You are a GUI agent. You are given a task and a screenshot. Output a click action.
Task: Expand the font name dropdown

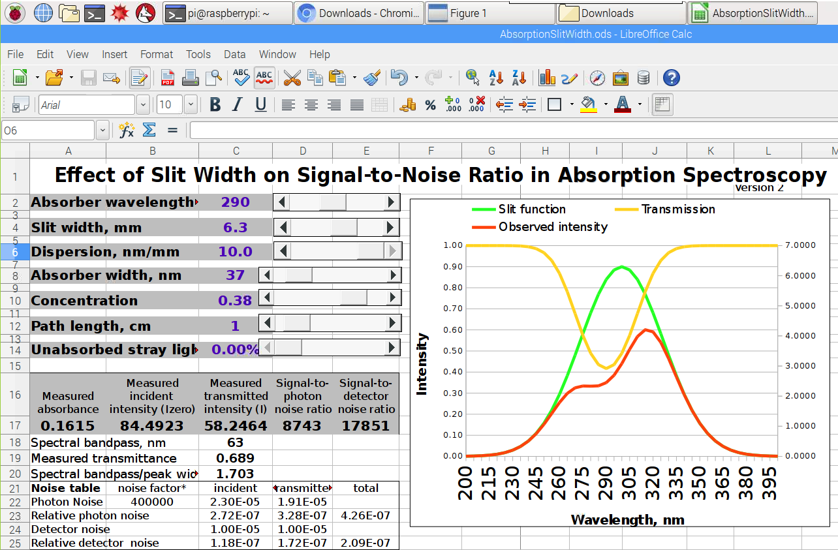(143, 105)
